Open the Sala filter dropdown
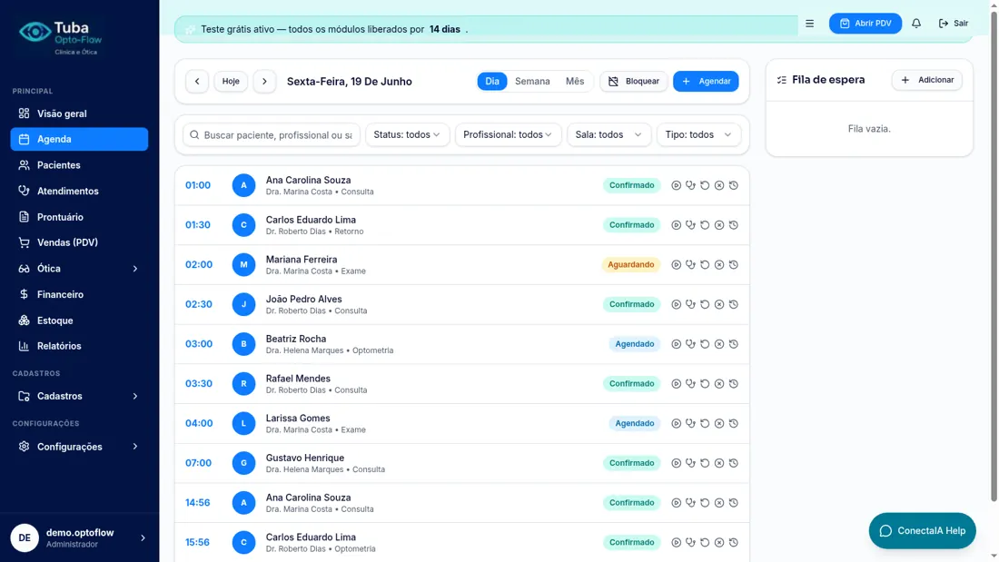Viewport: 999px width, 562px height. pos(608,135)
